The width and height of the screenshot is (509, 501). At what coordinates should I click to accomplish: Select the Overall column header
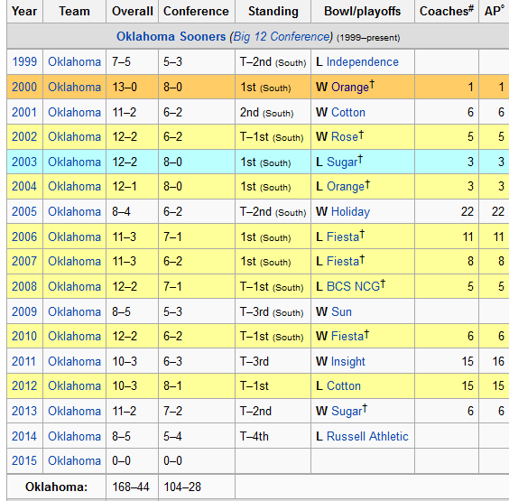click(132, 12)
